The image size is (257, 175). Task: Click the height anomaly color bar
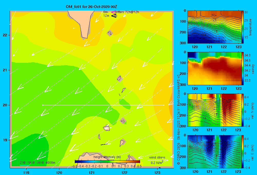click(107, 162)
